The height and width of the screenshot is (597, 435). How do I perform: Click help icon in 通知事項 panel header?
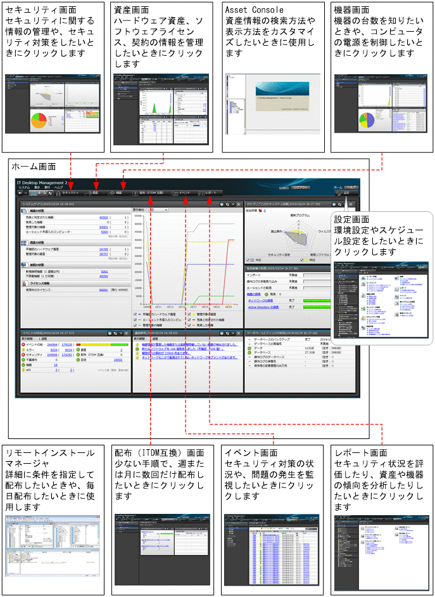(x=221, y=333)
